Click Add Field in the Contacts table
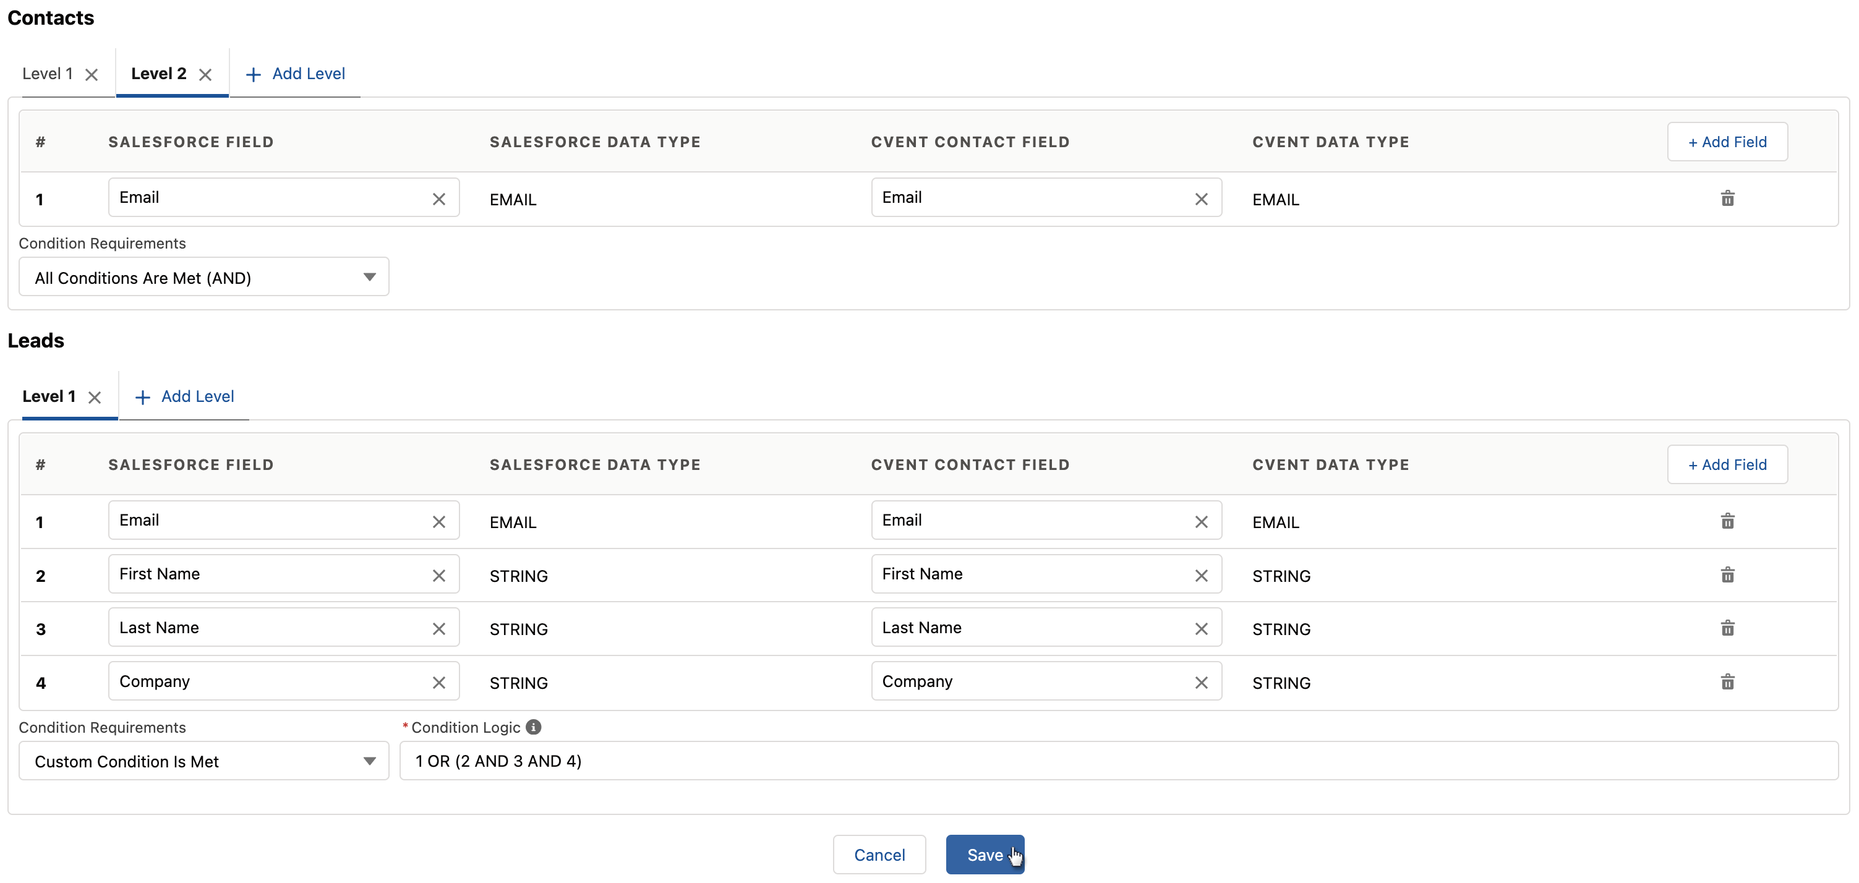This screenshot has width=1859, height=883. (x=1727, y=142)
